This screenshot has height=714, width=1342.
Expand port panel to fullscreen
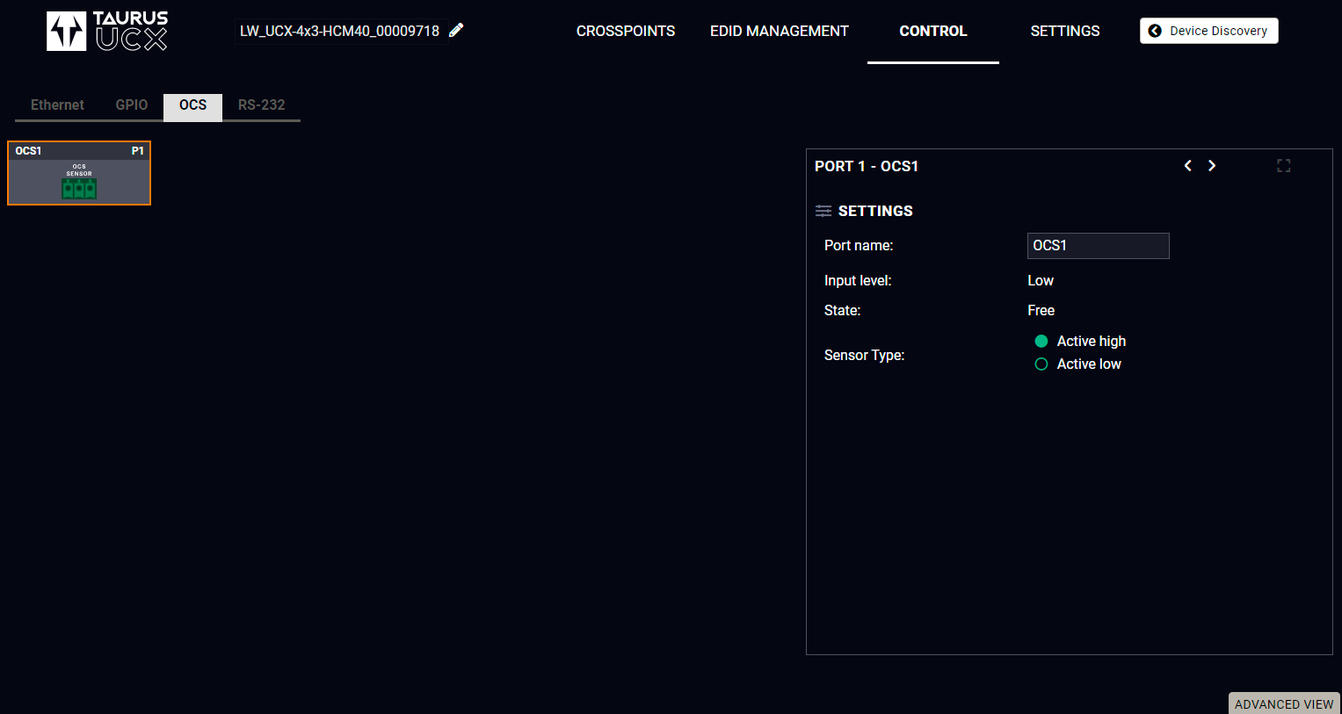1283,166
